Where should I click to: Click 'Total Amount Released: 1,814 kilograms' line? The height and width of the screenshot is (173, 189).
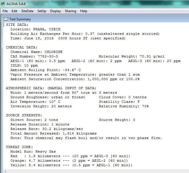coord(53,133)
